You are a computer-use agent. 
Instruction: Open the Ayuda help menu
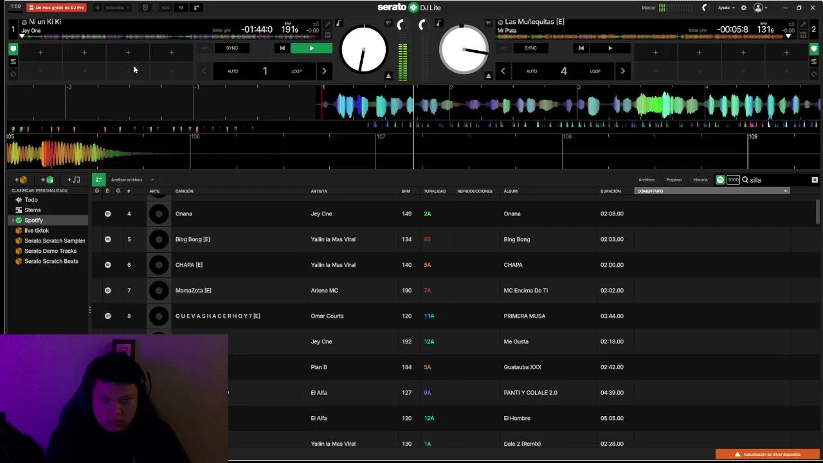[x=726, y=8]
